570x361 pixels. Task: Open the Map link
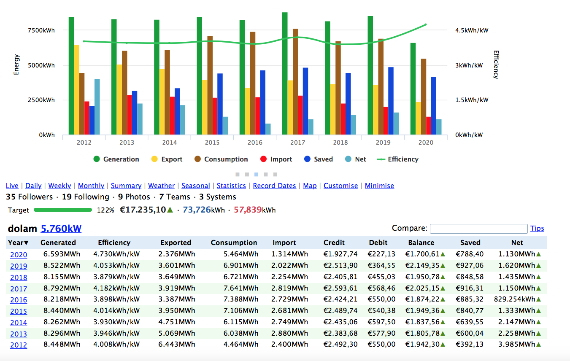click(310, 186)
